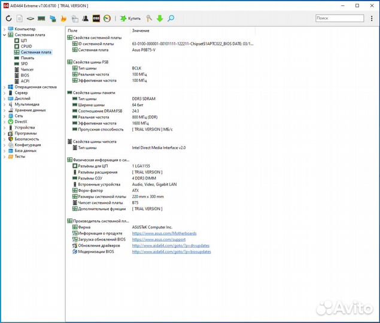Click the orange gauge toolbar icon
This screenshot has width=380, height=323.
point(107,19)
